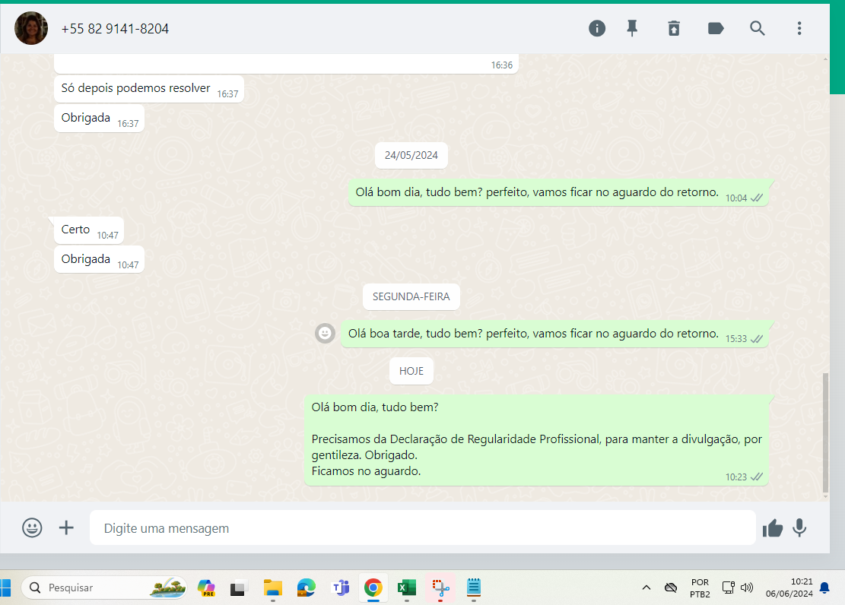The width and height of the screenshot is (845, 605).
Task: Open the three-dot chat menu
Action: pyautogui.click(x=799, y=28)
